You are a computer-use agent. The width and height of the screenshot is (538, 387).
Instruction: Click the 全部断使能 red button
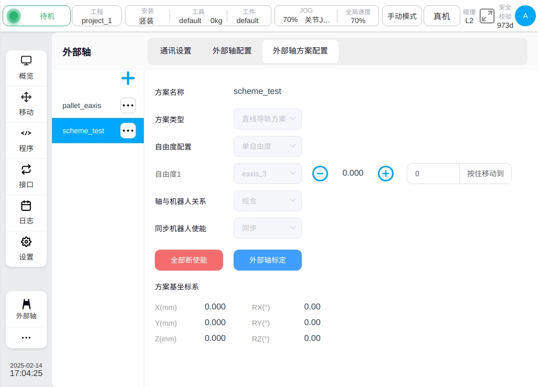tap(189, 260)
